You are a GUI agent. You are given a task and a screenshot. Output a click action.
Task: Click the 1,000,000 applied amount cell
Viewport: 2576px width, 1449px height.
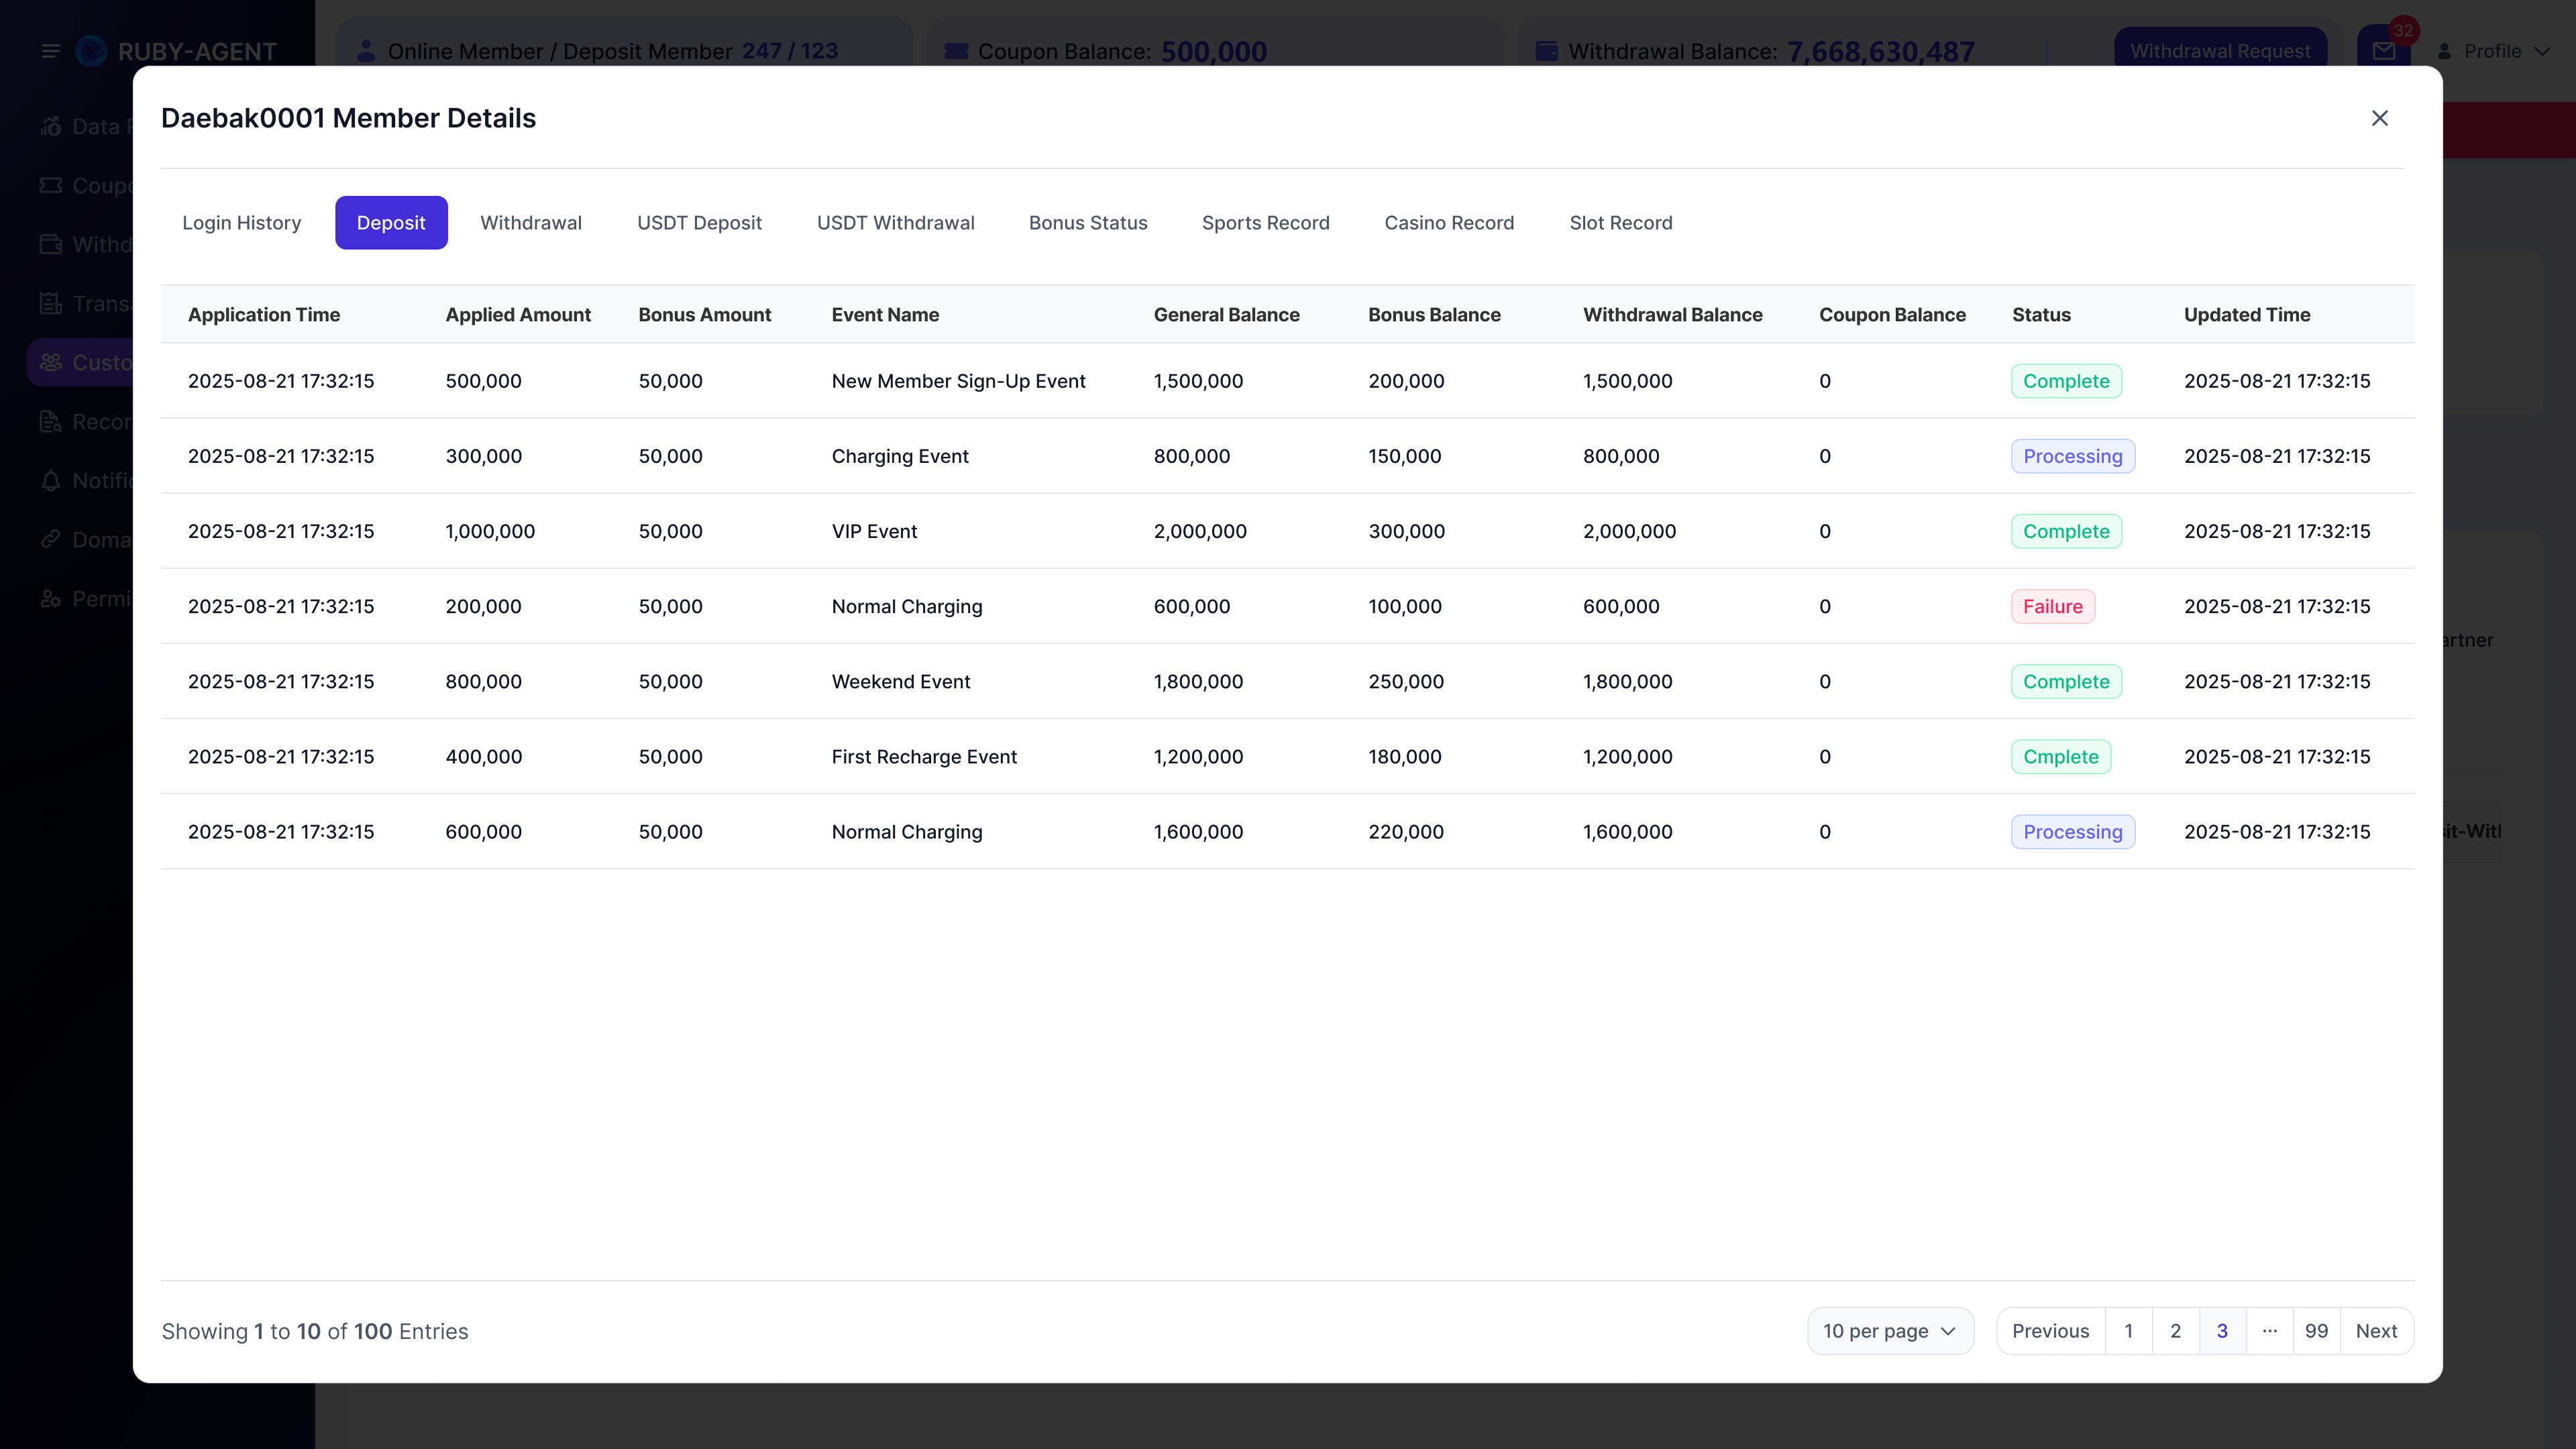click(x=490, y=531)
